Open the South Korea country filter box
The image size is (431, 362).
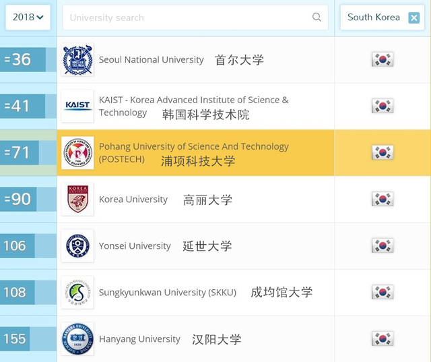tap(382, 18)
